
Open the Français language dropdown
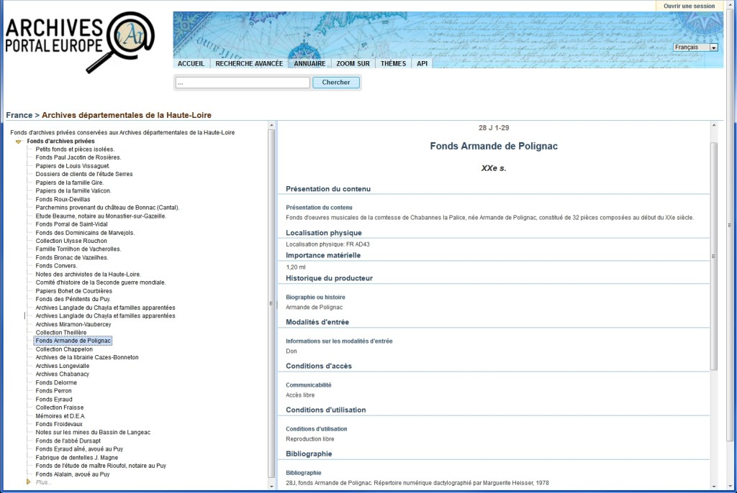[695, 47]
